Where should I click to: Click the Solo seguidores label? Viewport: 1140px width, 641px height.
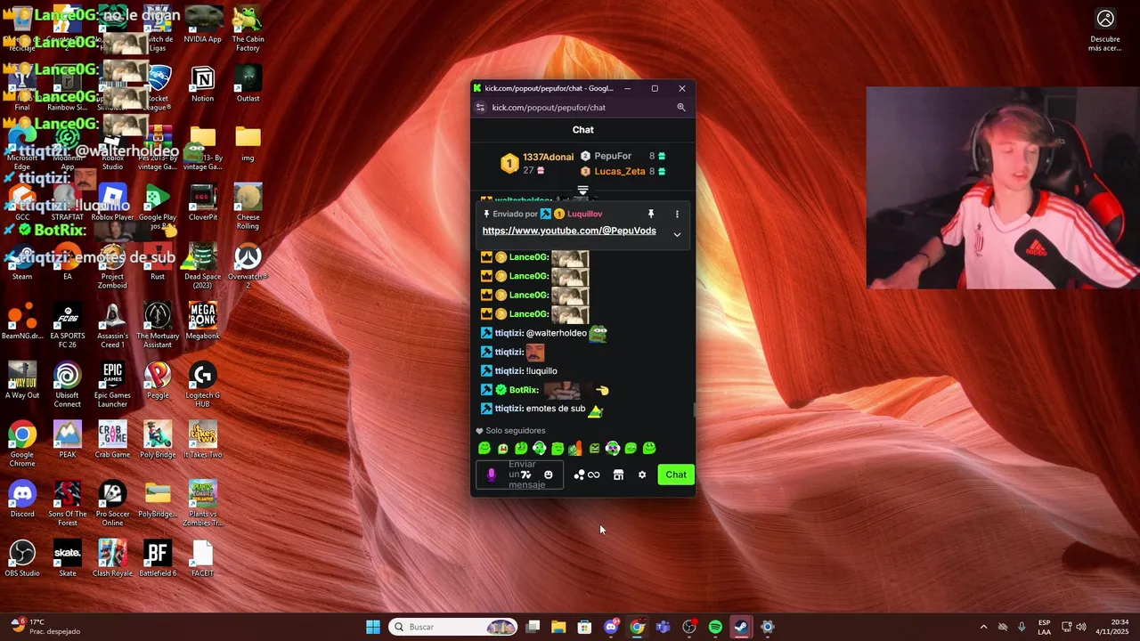[516, 431]
